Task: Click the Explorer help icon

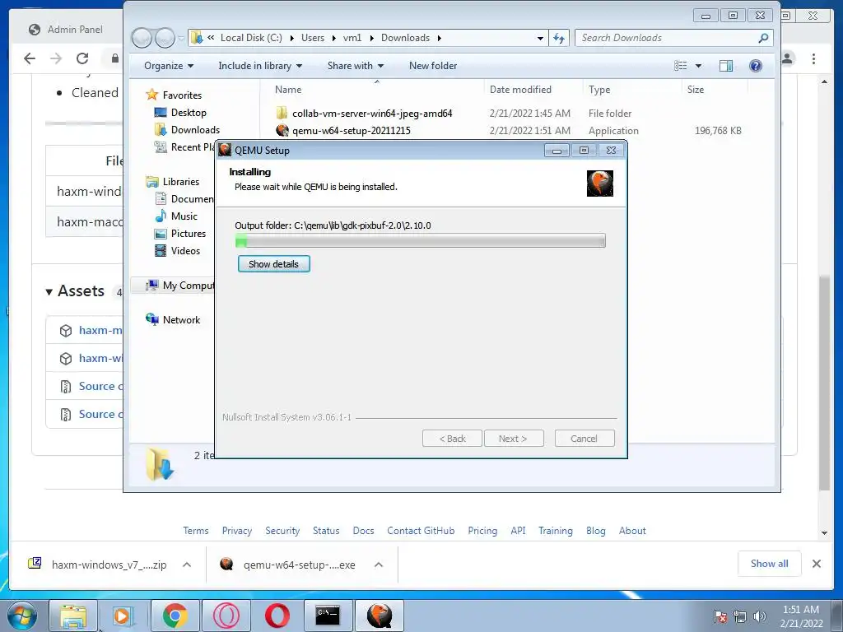Action: pos(756,66)
